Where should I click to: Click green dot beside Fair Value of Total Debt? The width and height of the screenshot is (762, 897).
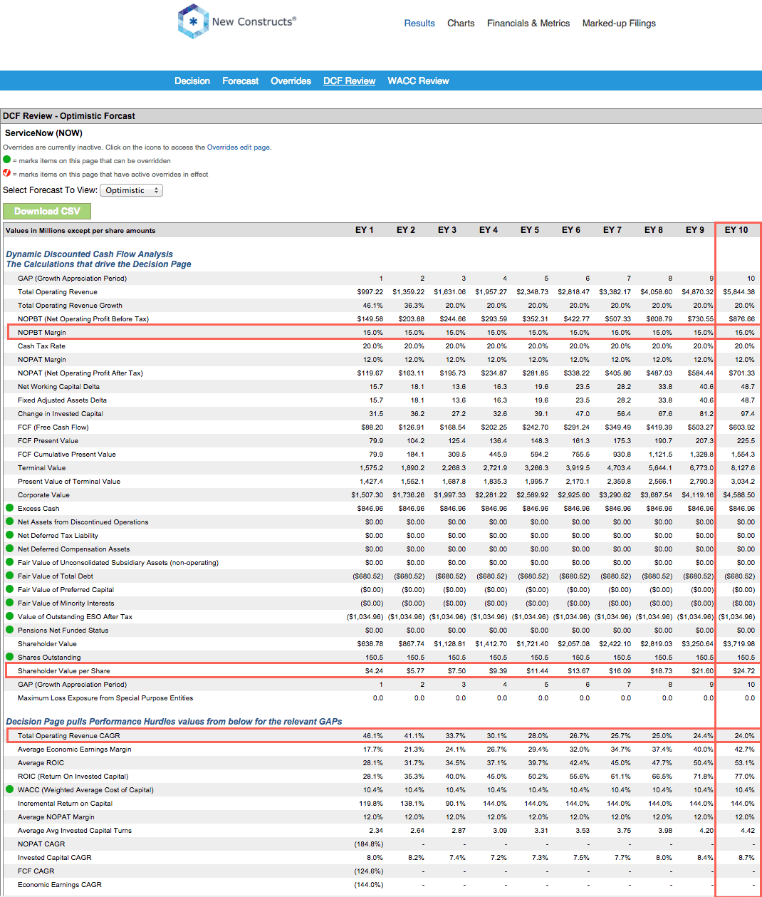pos(10,576)
